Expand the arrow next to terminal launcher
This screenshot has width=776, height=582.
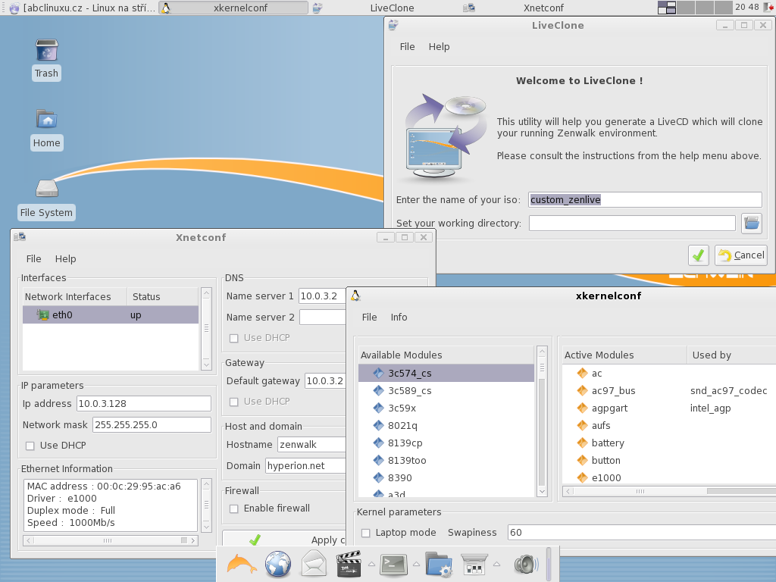(416, 564)
